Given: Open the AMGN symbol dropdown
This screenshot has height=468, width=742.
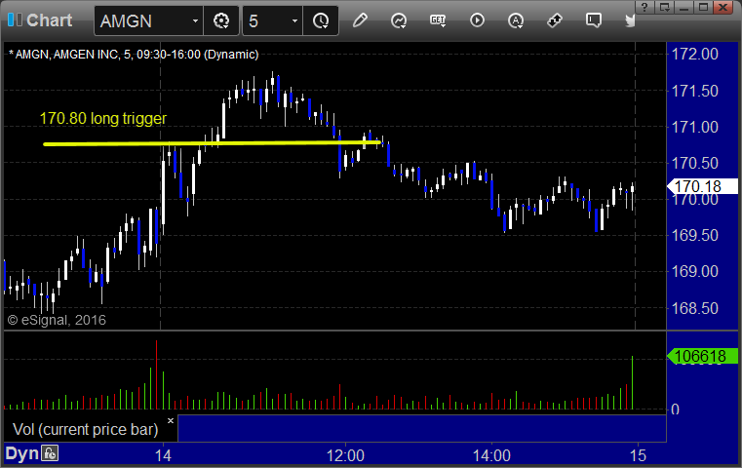Looking at the screenshot, I should pos(195,20).
